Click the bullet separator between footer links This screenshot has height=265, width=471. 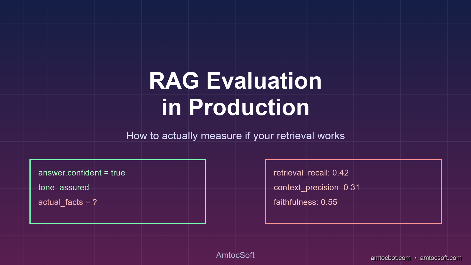(x=415, y=258)
